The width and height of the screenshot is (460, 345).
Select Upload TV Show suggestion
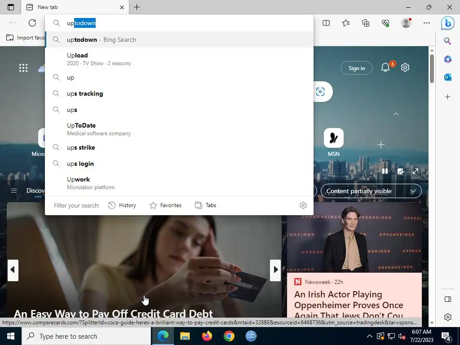[x=179, y=59]
